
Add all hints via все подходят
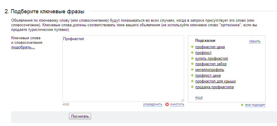coord(255,105)
